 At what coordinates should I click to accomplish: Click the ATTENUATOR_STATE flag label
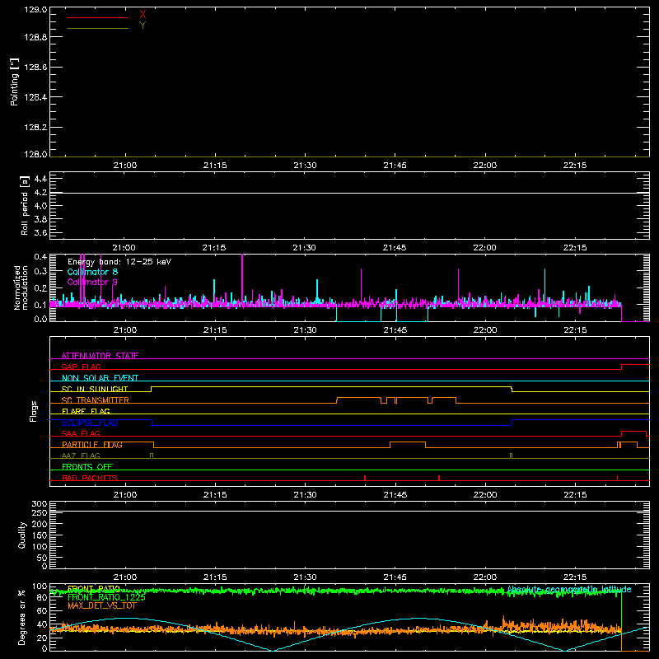click(x=100, y=356)
